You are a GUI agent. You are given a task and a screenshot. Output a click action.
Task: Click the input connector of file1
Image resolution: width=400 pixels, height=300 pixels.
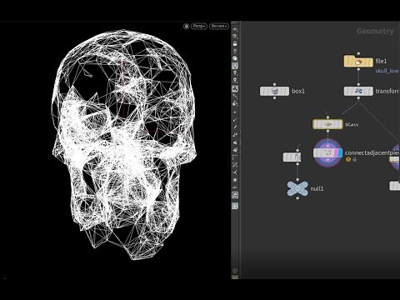coord(358,53)
